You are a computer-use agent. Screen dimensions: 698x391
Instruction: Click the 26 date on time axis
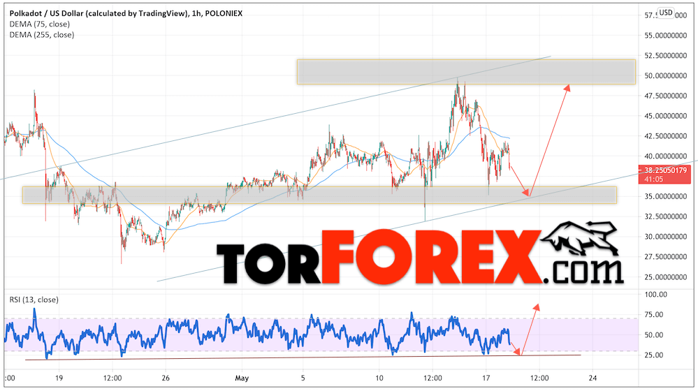click(166, 378)
